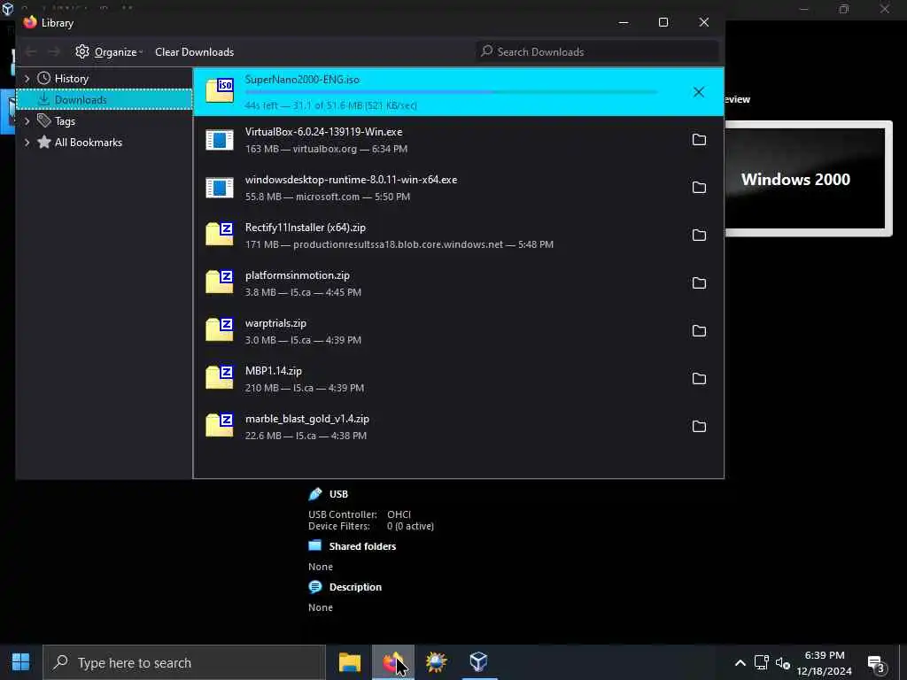Select the Rectify11Installer (x64).zip file name
This screenshot has height=680, width=907.
click(305, 228)
